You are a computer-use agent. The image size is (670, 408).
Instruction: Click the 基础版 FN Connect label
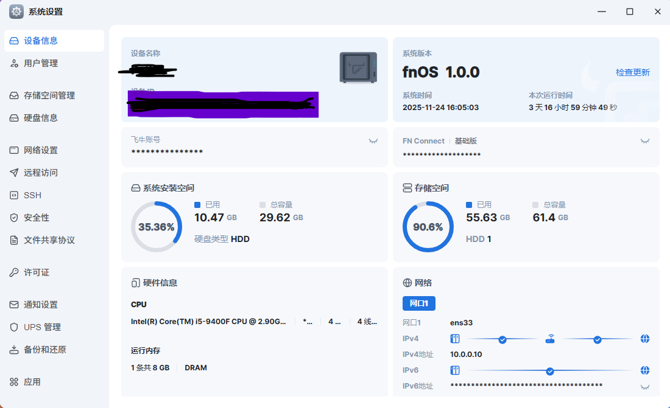point(466,141)
